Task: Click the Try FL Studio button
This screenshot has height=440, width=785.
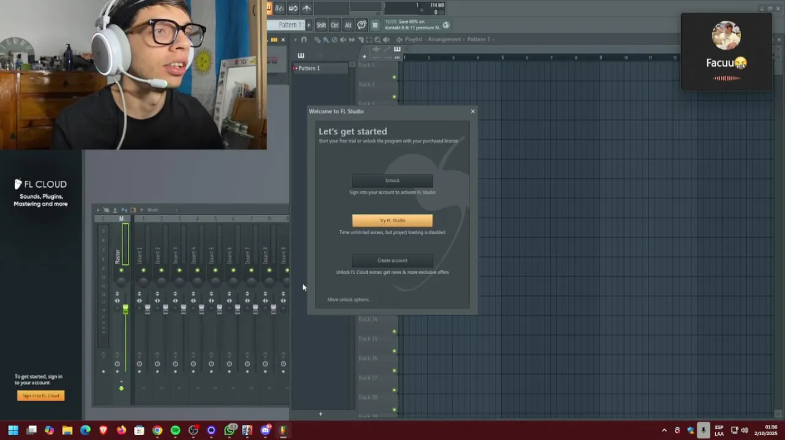Action: tap(392, 220)
